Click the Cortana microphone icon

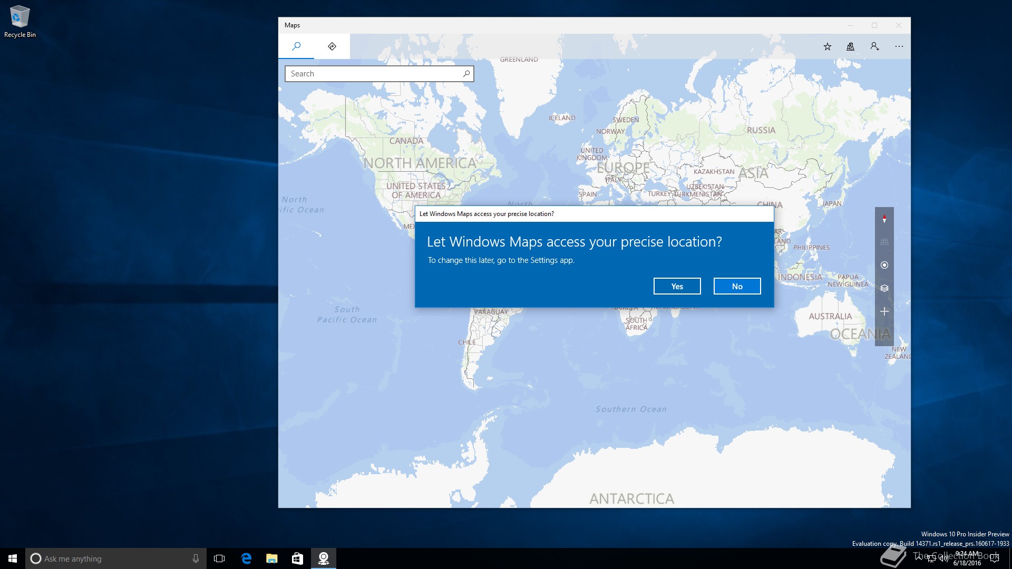click(x=196, y=558)
